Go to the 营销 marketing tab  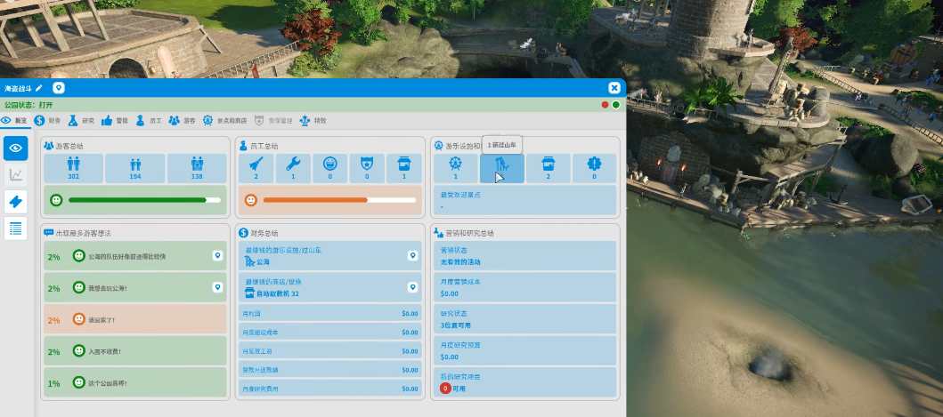point(115,120)
